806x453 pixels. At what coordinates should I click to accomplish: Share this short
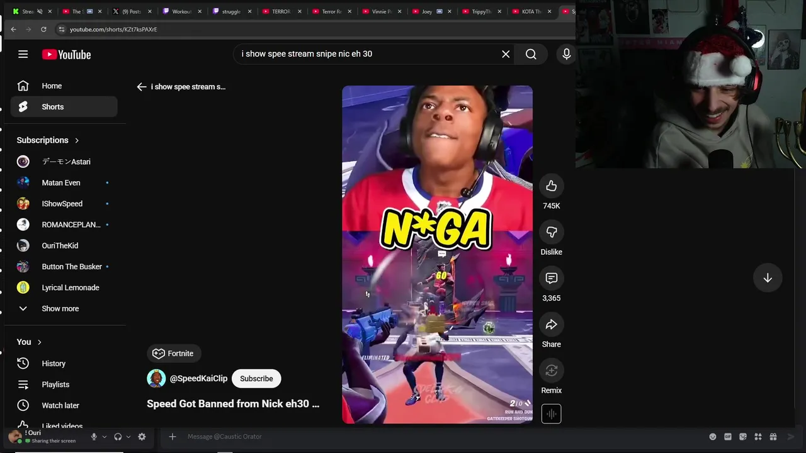pos(551,325)
